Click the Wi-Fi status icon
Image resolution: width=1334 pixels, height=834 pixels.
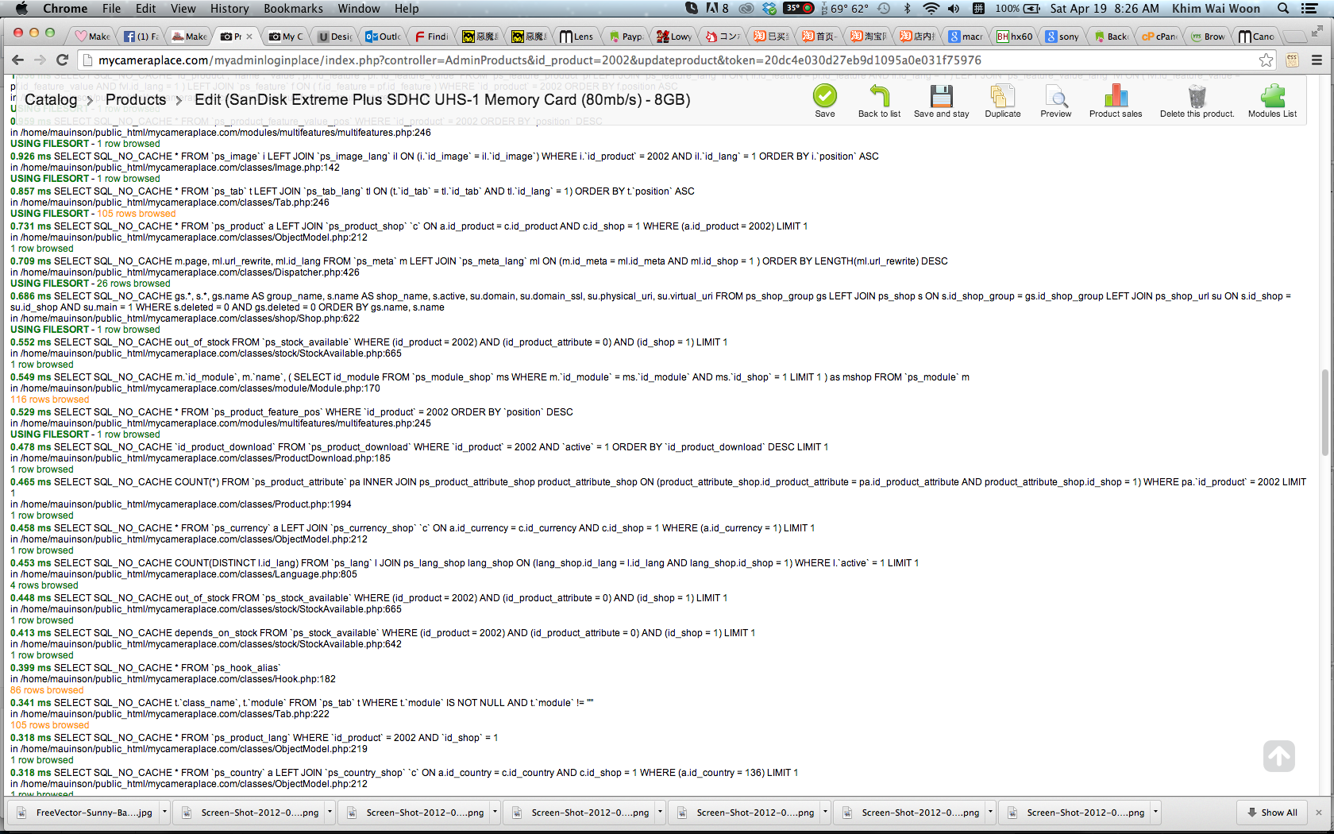click(931, 9)
